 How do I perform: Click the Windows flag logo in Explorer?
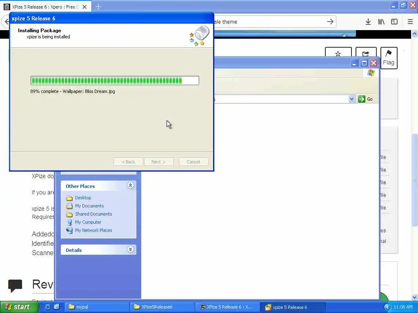[371, 73]
